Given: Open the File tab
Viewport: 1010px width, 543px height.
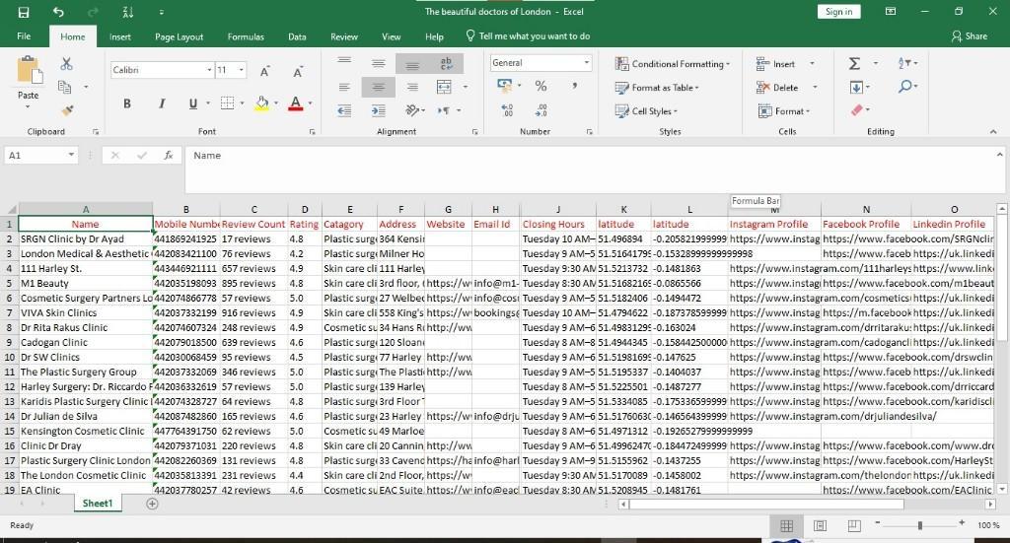Looking at the screenshot, I should [x=24, y=36].
